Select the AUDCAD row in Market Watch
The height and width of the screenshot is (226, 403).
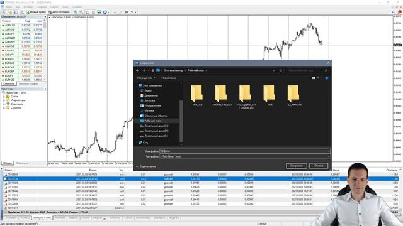(x=21, y=26)
